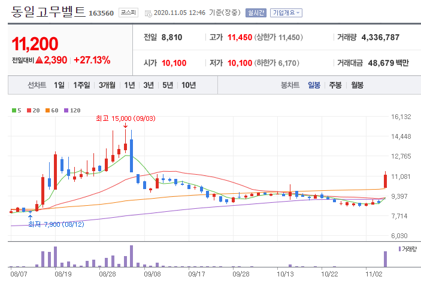Click the 09/08 date axis label
Image resolution: width=421 pixels, height=286 pixels.
(x=152, y=274)
